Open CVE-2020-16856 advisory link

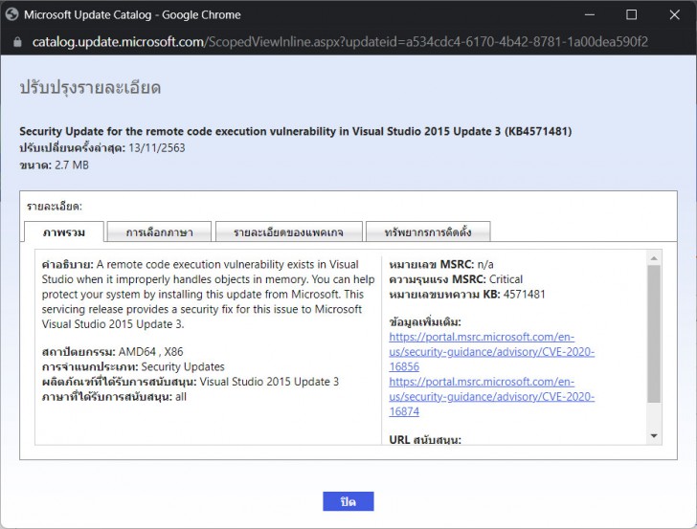[492, 352]
